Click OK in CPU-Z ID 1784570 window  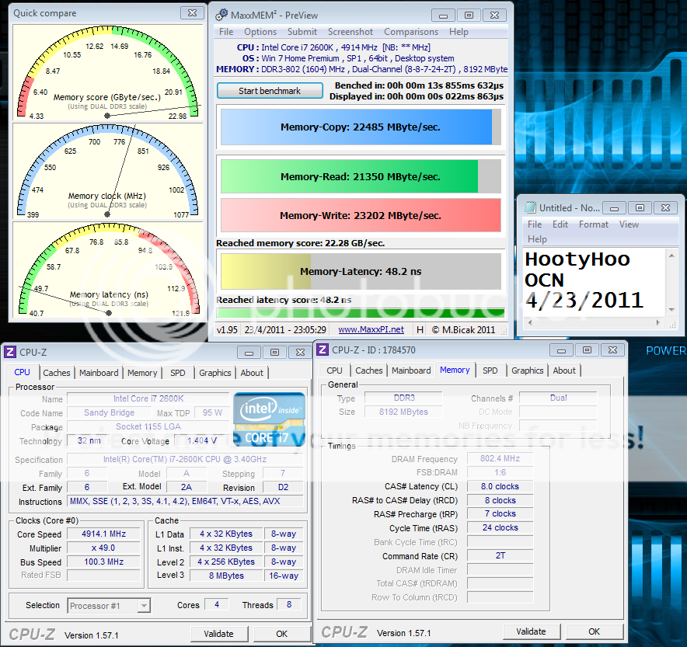pyautogui.click(x=594, y=631)
